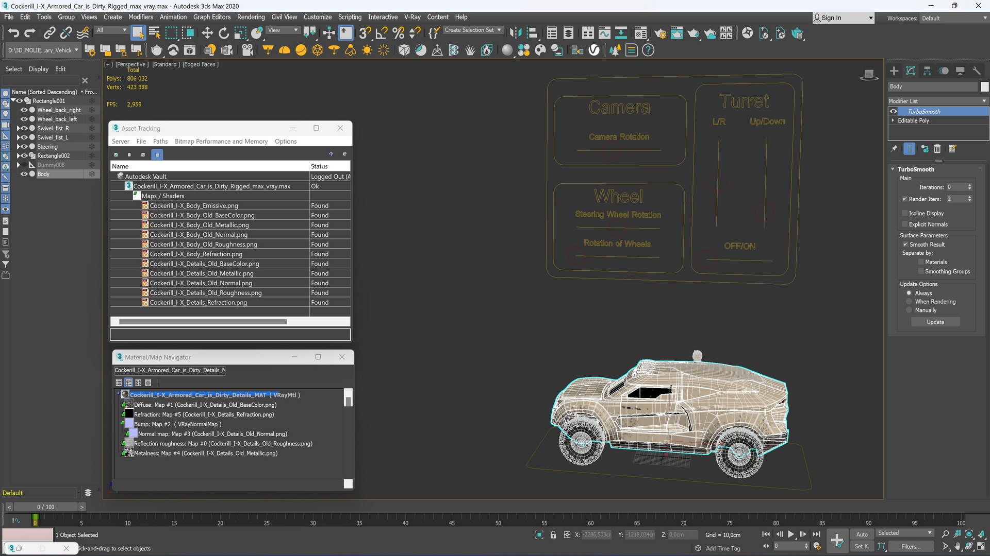Activate the Select and Link tool

click(49, 33)
